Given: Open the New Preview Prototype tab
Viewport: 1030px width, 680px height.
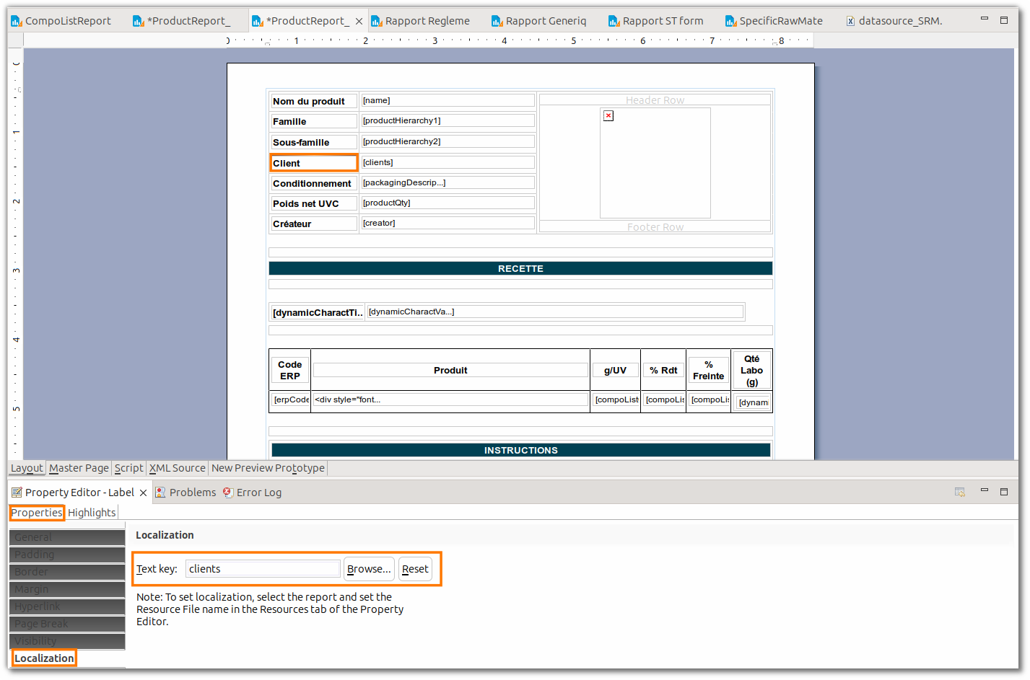Looking at the screenshot, I should point(268,468).
